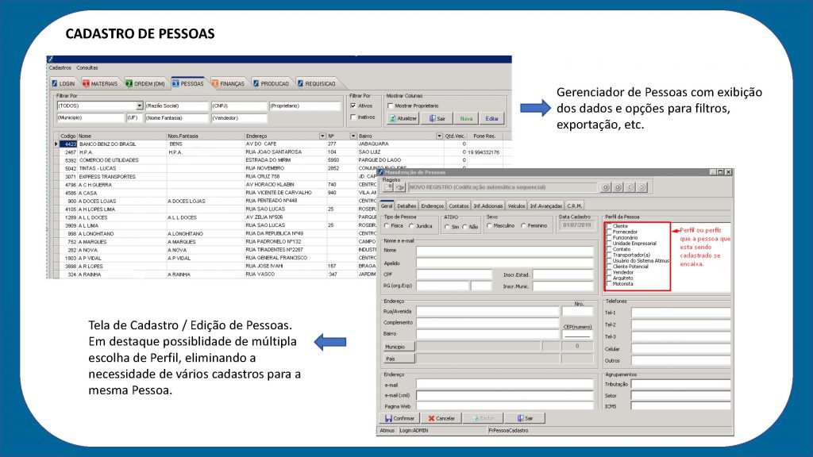Open the Bairro column header dropdown arrow
813x457 pixels.
[439, 136]
